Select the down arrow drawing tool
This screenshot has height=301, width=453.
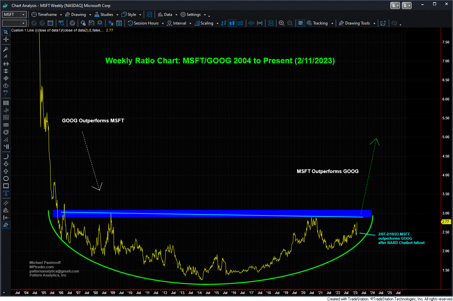[x=6, y=164]
